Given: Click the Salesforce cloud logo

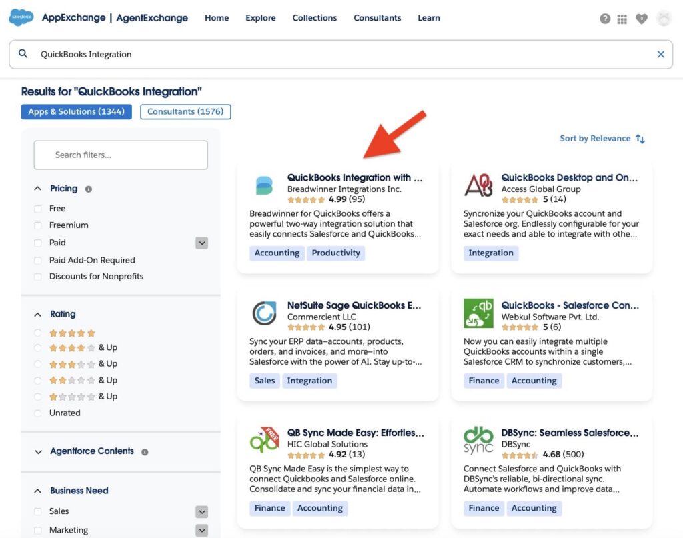Looking at the screenshot, I should 20,17.
